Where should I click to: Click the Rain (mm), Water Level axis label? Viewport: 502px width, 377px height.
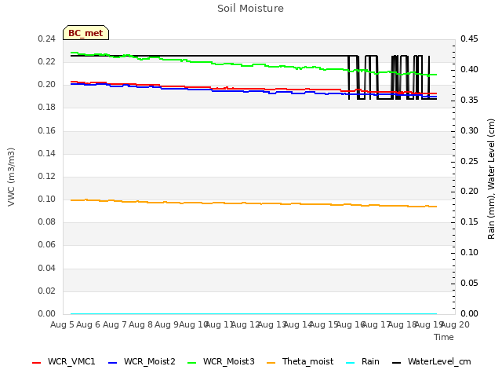[491, 179]
